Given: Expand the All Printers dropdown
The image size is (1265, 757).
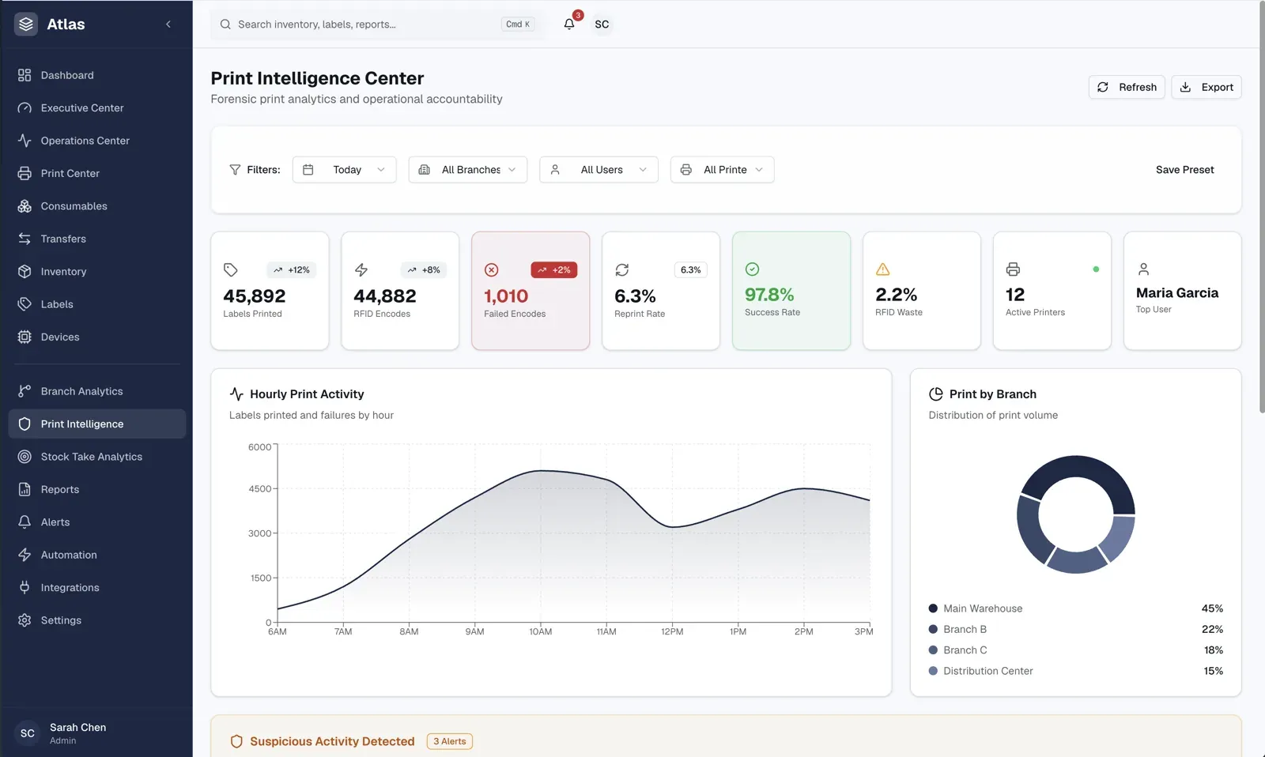Looking at the screenshot, I should click(723, 170).
